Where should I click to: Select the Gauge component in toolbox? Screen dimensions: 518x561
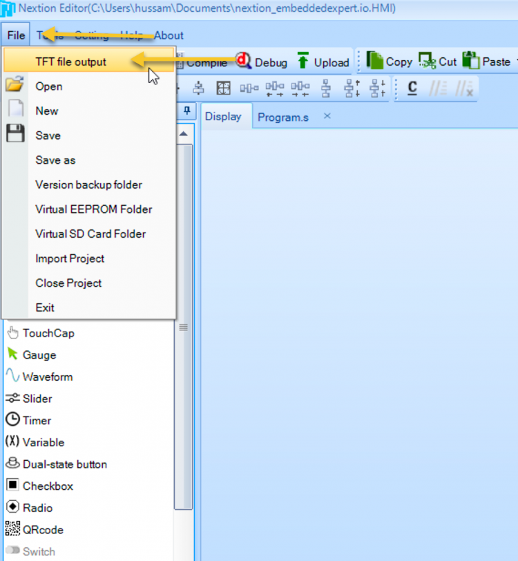[39, 355]
